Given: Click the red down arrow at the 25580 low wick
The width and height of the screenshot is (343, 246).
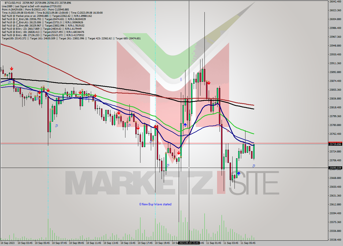Looking at the screenshot, I should [x=178, y=153].
